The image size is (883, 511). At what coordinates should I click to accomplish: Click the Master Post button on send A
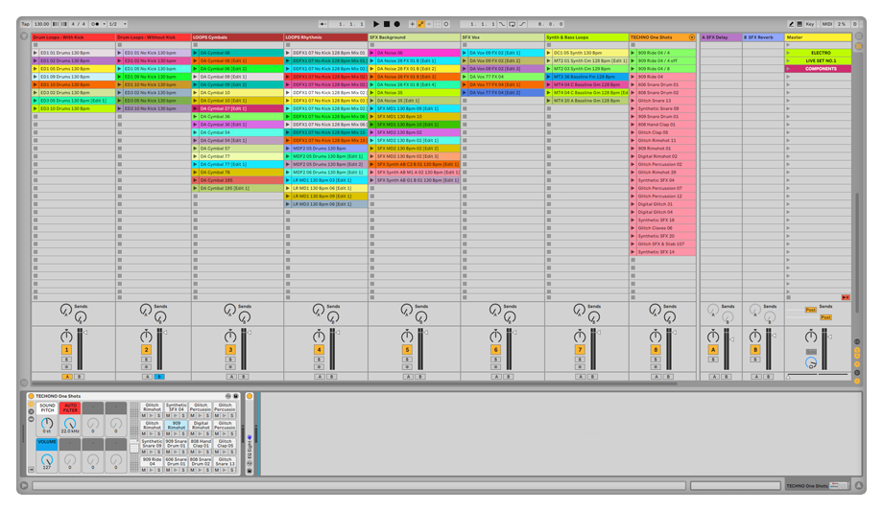pos(810,310)
